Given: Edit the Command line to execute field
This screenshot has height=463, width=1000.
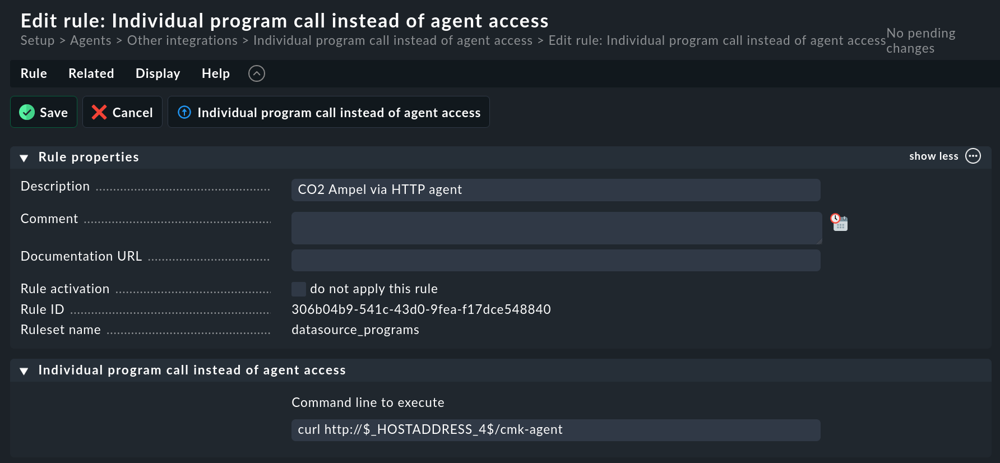Looking at the screenshot, I should click(556, 430).
